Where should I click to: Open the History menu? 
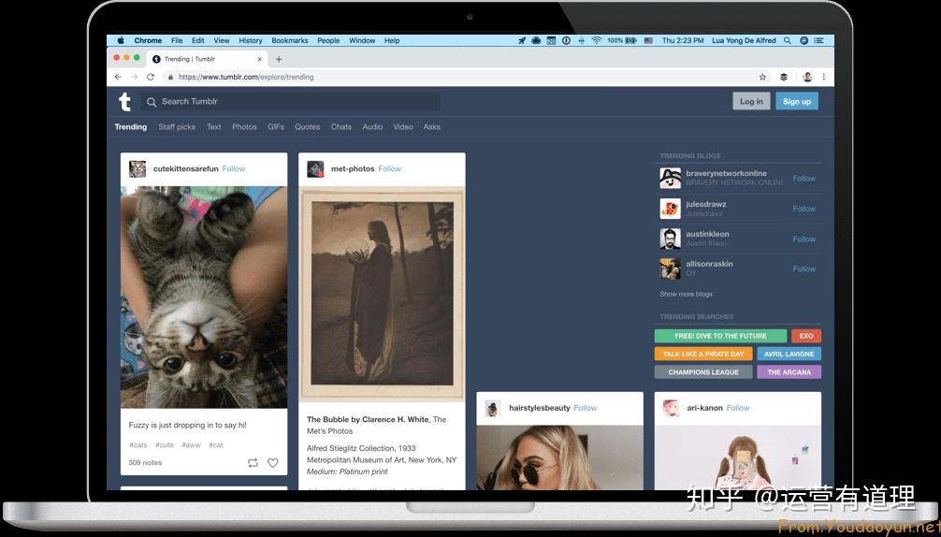pos(251,40)
